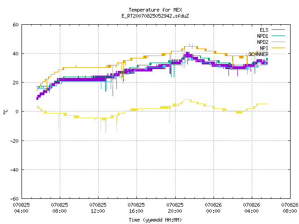
Task: Select the filename E_RT20070825052942.sfduZ subtitle
Action: click(x=155, y=16)
